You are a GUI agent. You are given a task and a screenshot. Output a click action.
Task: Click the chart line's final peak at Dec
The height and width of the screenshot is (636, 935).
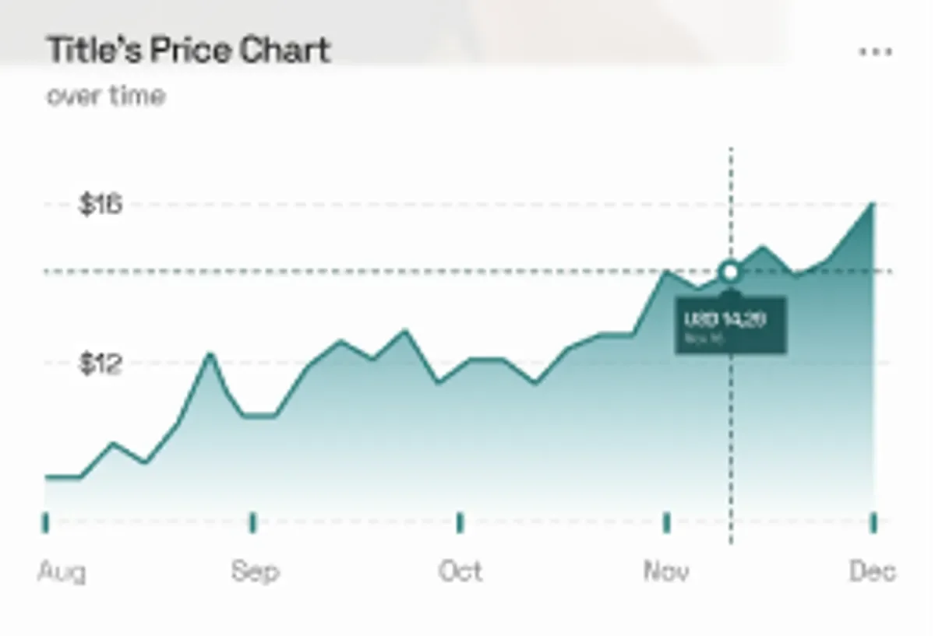873,204
